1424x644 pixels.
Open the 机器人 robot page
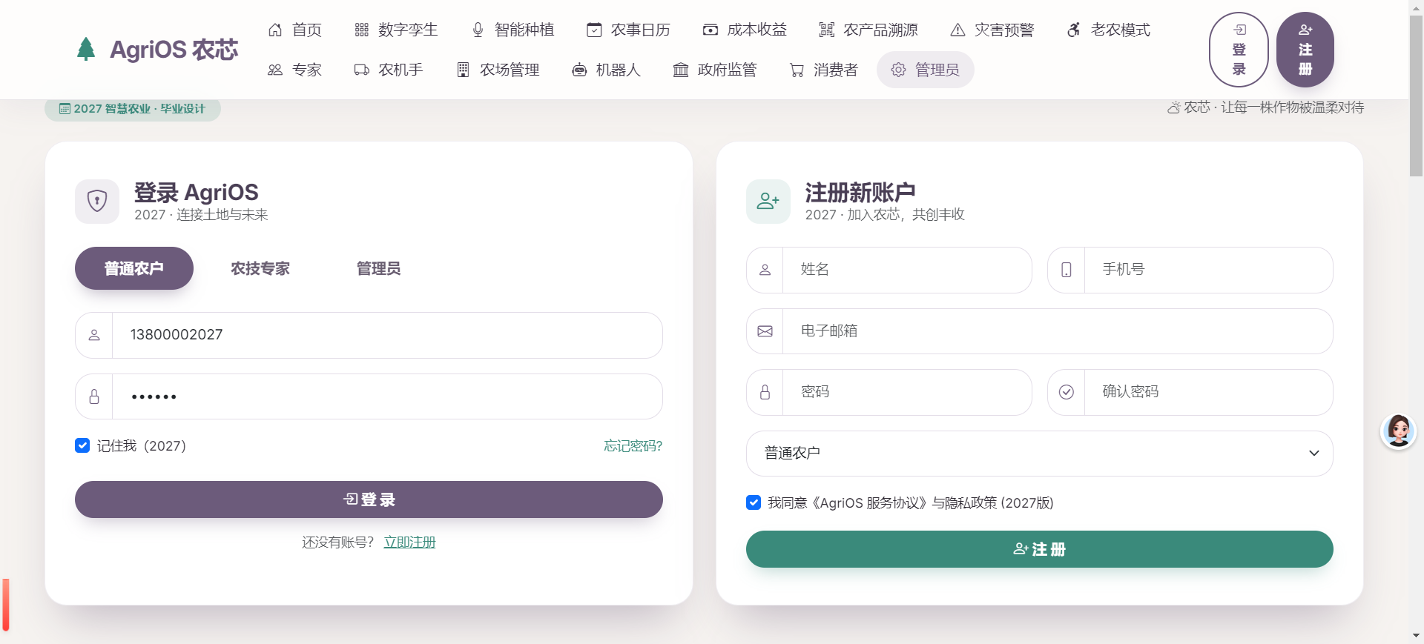(607, 70)
